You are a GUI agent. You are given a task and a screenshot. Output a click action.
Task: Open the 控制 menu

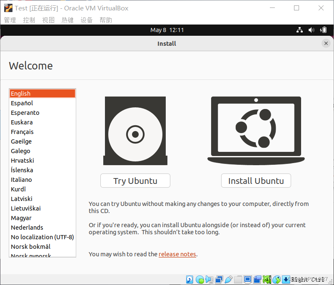click(x=29, y=20)
